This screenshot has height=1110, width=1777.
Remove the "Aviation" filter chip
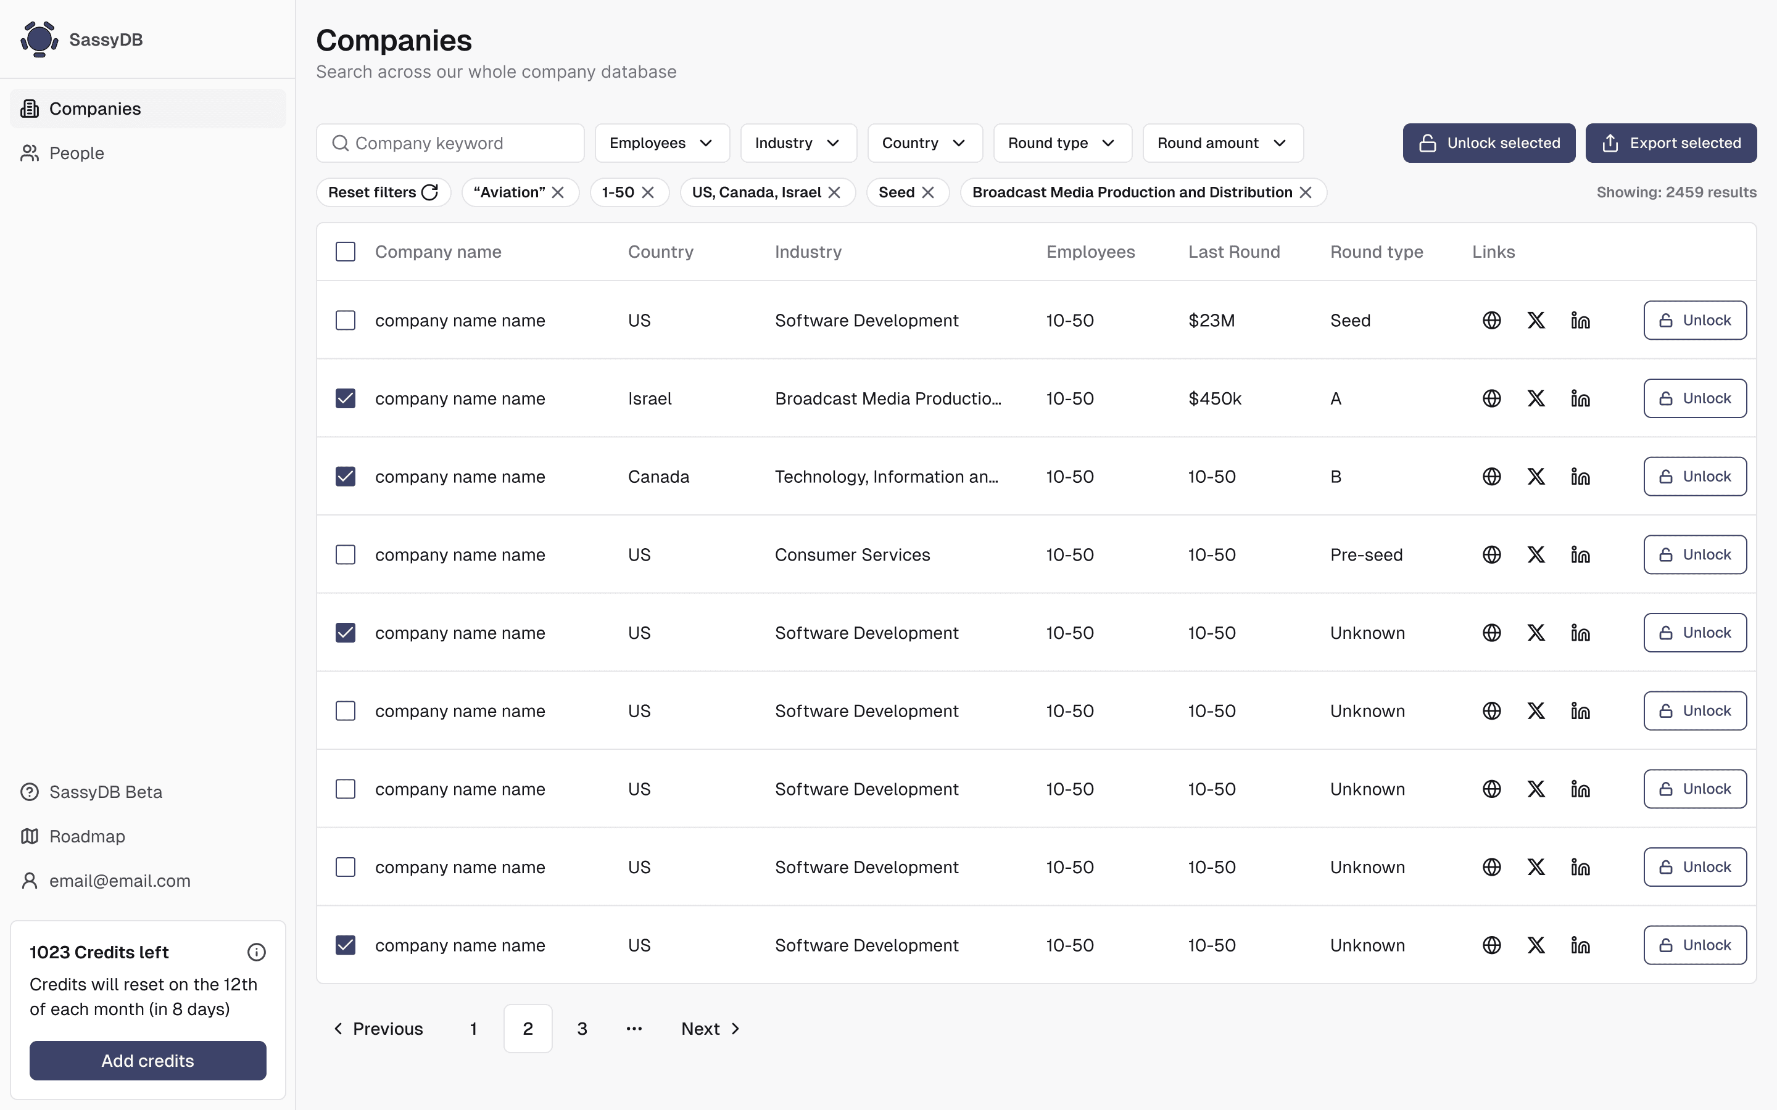click(x=558, y=192)
